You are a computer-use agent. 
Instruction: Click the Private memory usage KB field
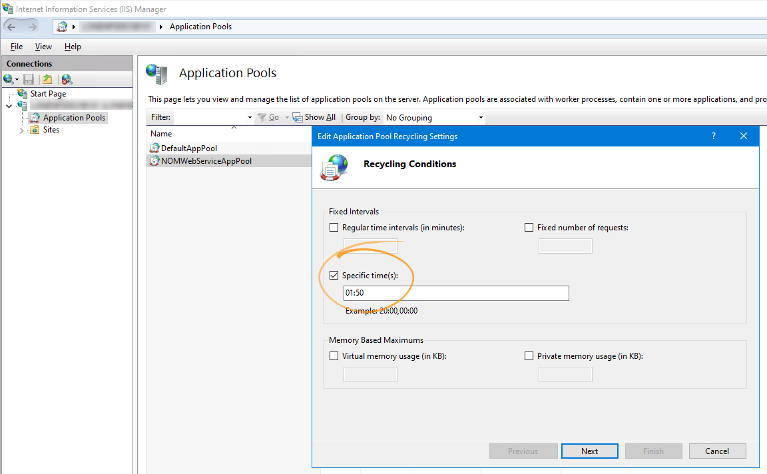565,375
